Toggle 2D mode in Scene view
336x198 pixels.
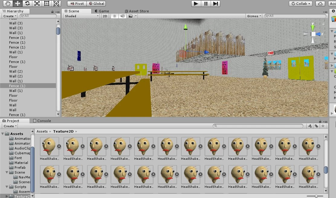tap(105, 16)
